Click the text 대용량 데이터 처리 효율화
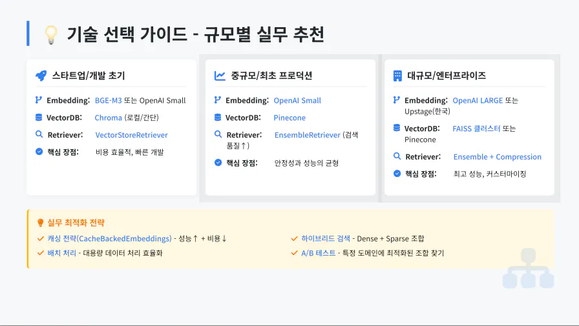 click(x=123, y=253)
